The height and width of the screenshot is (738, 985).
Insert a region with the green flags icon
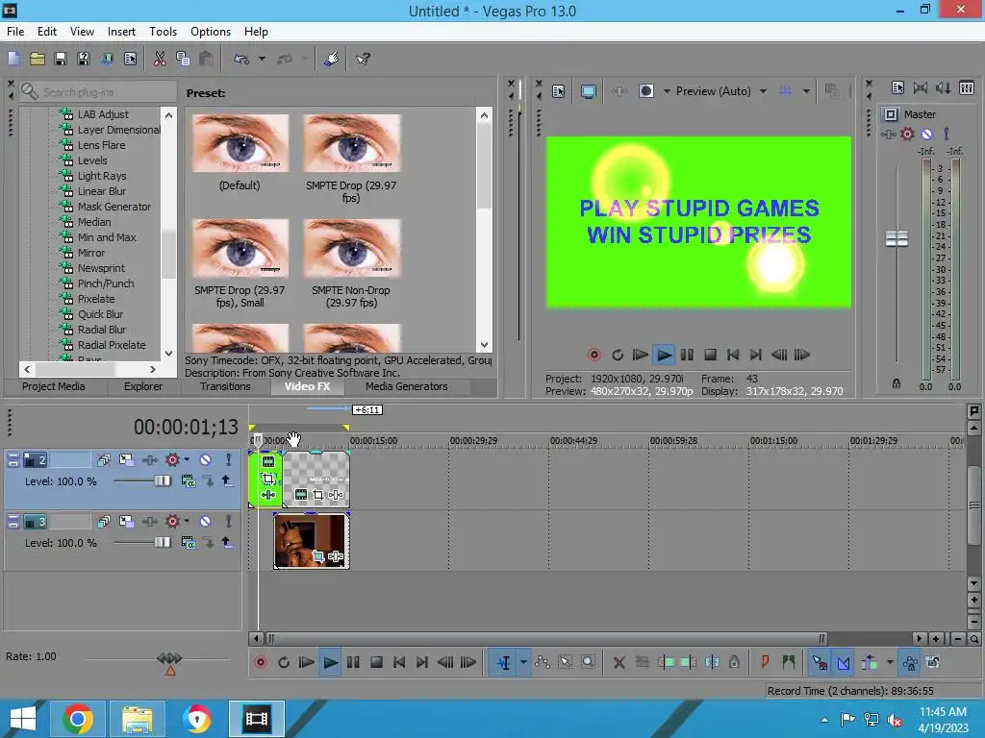tap(789, 662)
